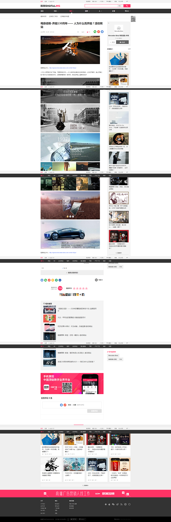Open 商务合作 footer link
The height and width of the screenshot is (522, 171).
[x=57, y=506]
